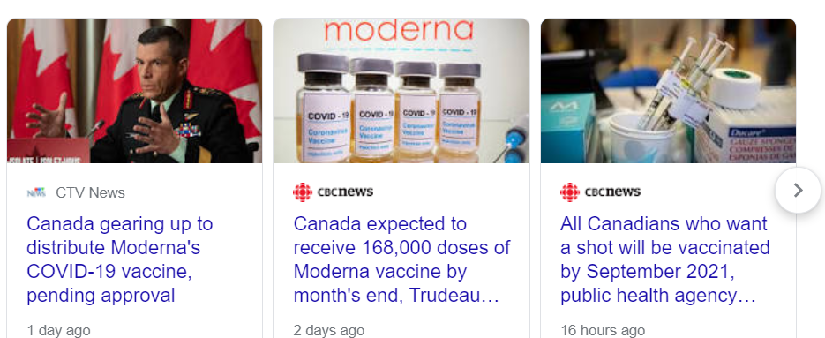Click 'public health agency…' headline line

[657, 296]
